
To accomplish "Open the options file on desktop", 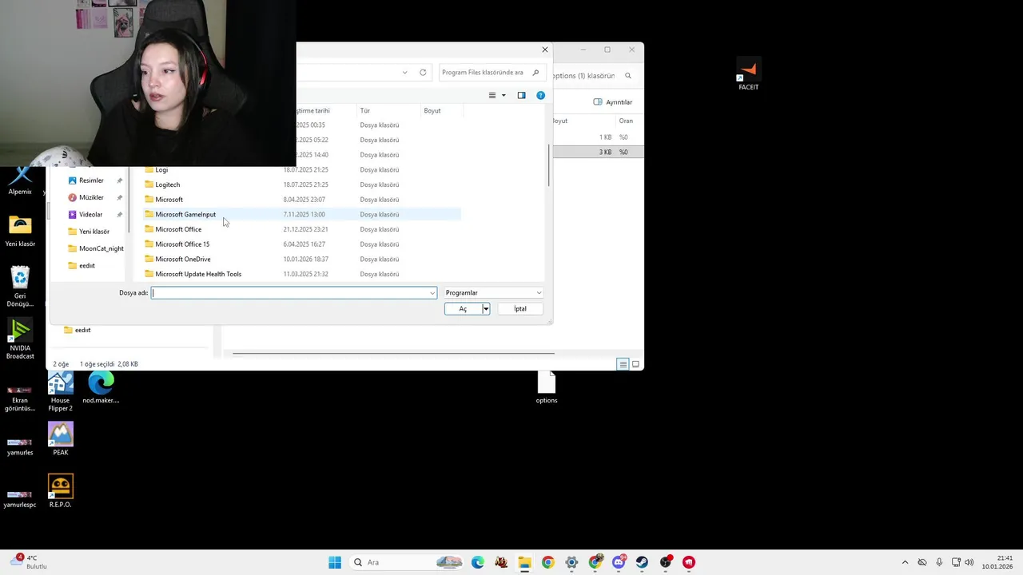I will point(547,388).
